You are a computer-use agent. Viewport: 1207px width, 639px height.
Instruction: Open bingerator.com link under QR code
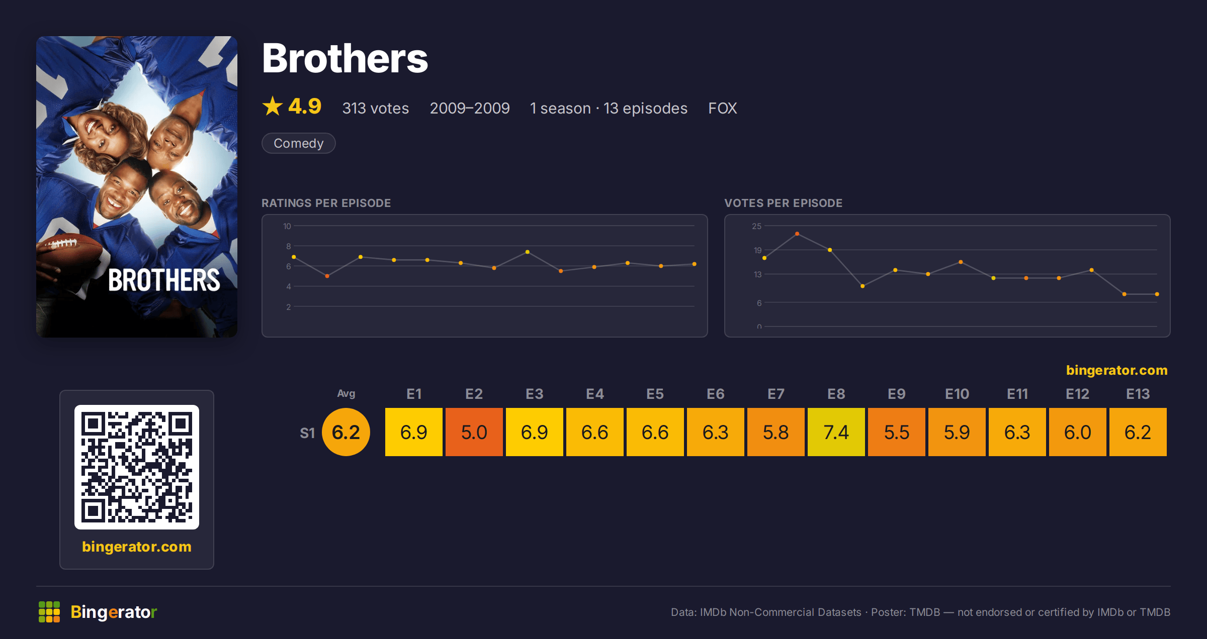click(x=137, y=547)
